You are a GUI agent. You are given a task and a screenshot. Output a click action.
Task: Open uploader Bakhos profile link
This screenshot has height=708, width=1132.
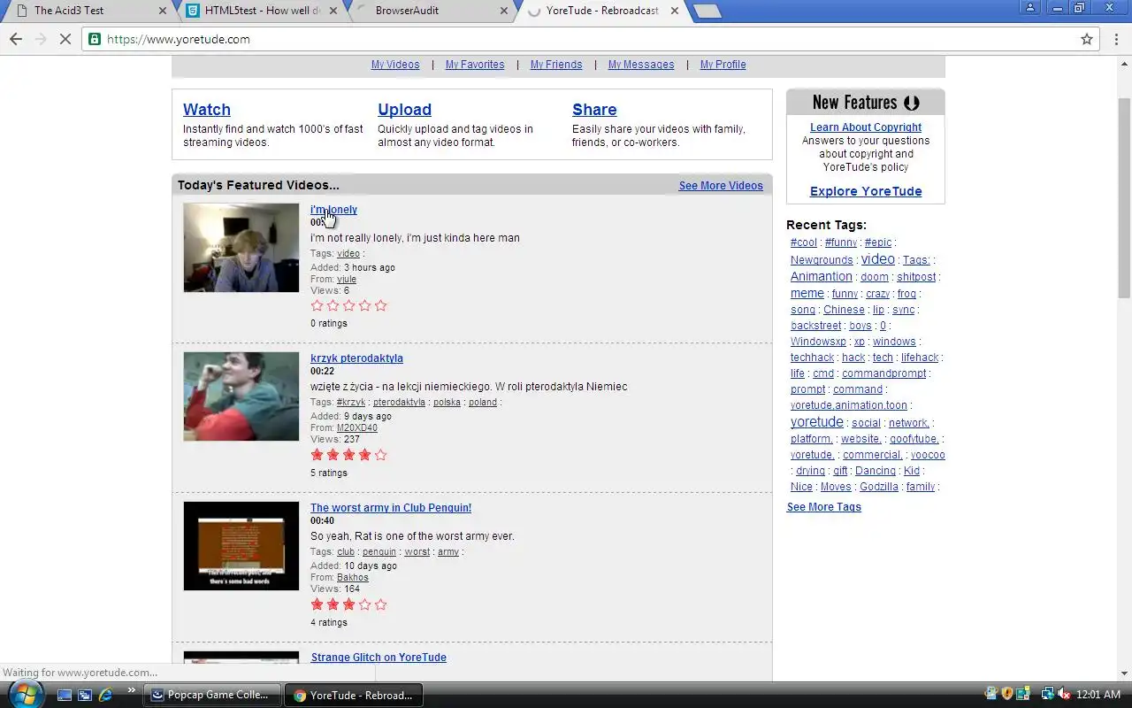coord(353,578)
